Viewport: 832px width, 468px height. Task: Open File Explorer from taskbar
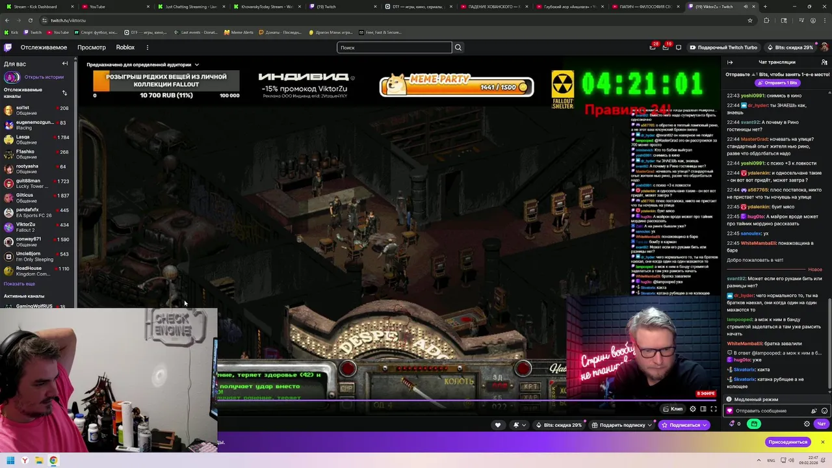(39, 461)
